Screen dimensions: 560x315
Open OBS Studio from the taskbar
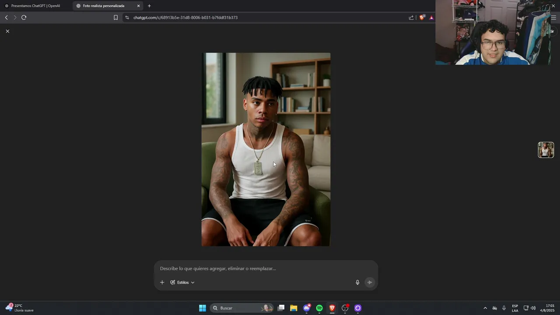345,308
